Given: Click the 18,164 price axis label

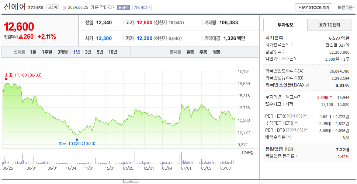Looking at the screenshot, I should 244,71.
